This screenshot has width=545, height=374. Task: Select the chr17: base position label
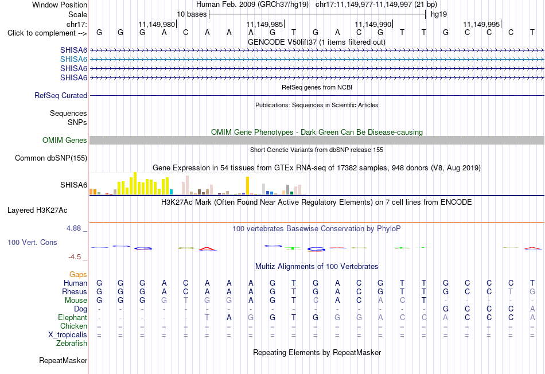pos(77,24)
